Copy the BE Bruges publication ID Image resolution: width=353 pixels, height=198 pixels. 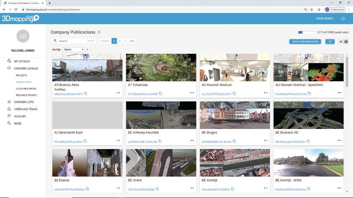click(x=234, y=141)
